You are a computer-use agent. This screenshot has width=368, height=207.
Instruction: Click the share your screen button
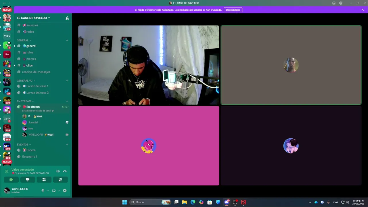[x=28, y=180]
